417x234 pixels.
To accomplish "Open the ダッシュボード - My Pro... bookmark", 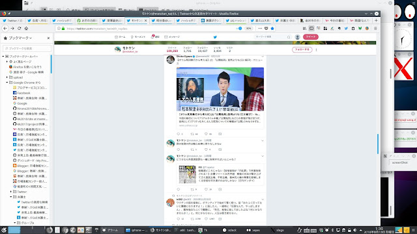I will click(31, 161).
